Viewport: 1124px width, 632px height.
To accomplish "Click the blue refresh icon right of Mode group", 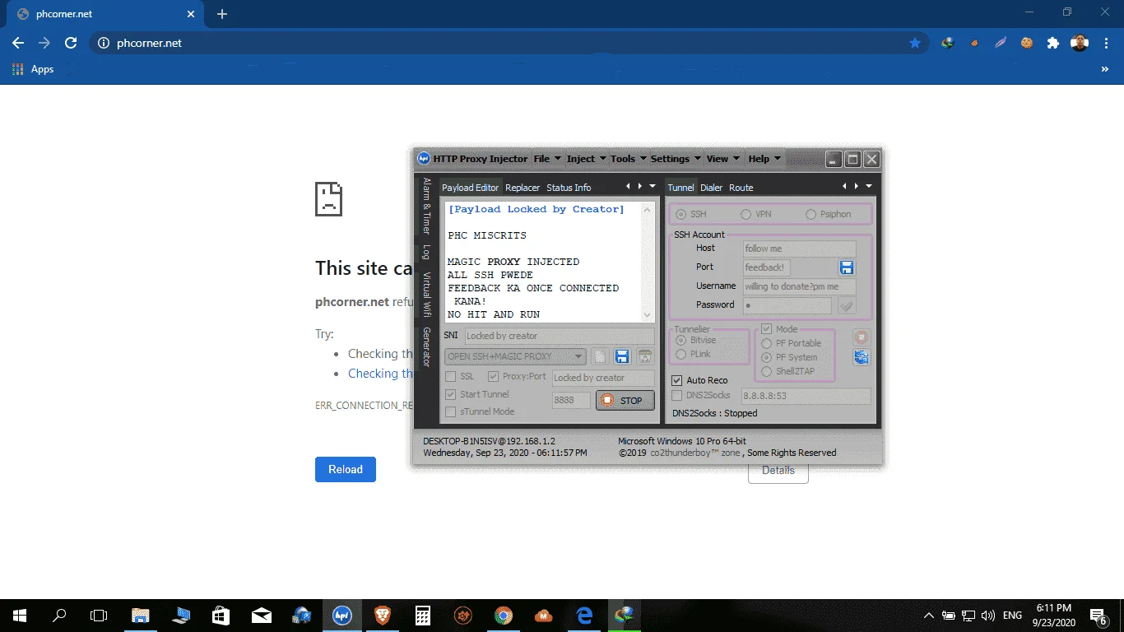I will [x=862, y=357].
